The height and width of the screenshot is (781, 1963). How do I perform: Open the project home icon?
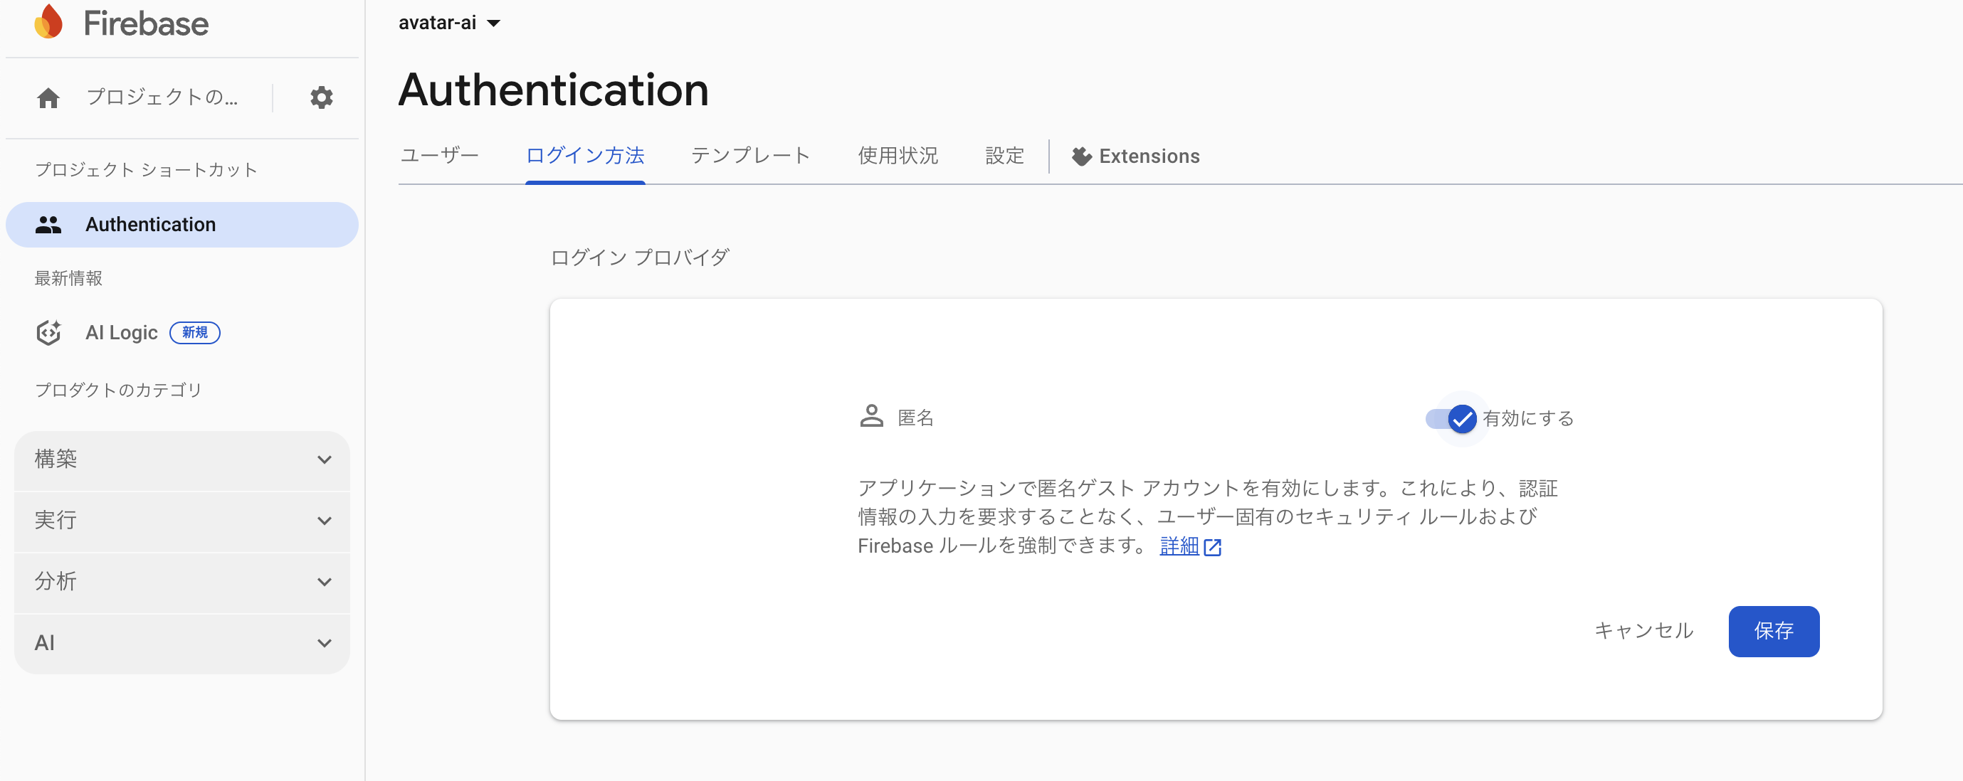[48, 97]
